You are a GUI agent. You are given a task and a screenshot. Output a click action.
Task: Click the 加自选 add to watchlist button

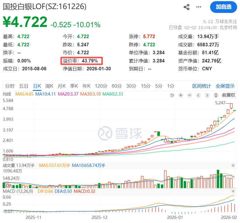[223, 7]
